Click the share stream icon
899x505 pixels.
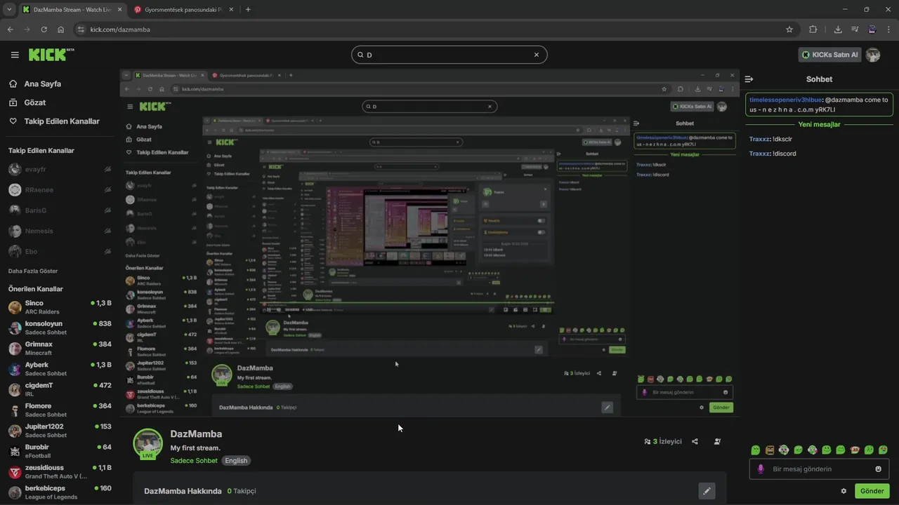[695, 442]
